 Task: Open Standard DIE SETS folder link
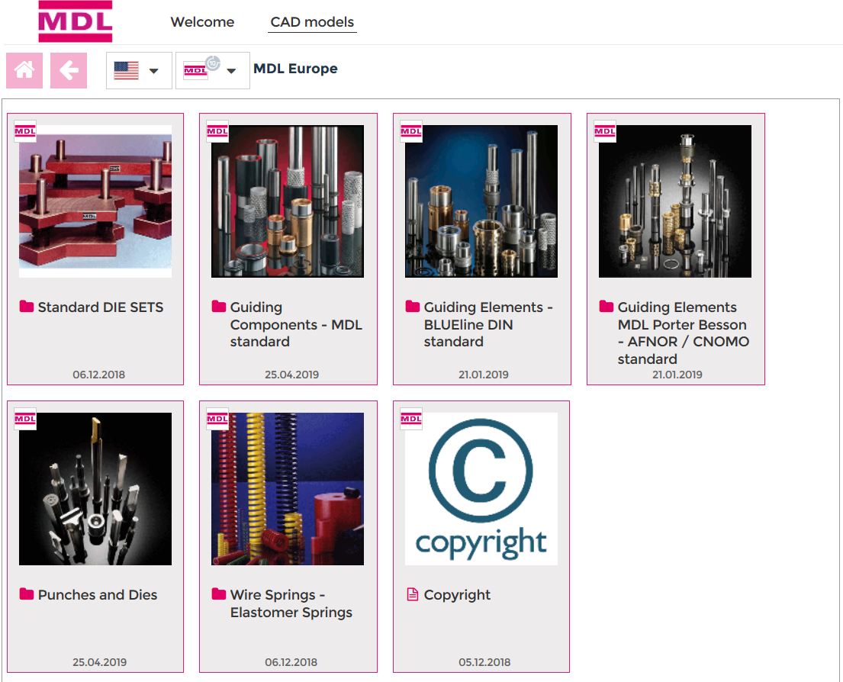[101, 307]
